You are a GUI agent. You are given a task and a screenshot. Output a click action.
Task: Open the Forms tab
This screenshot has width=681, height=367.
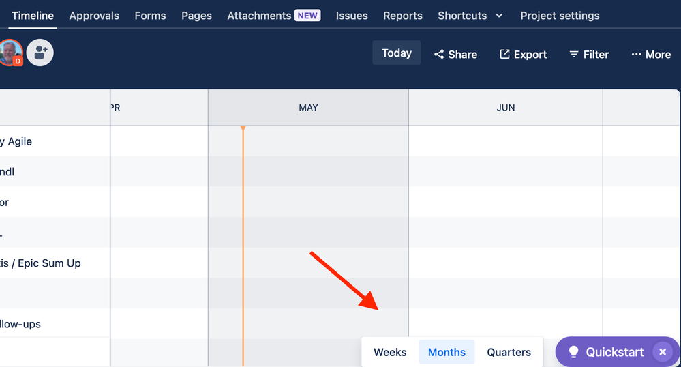coord(150,16)
